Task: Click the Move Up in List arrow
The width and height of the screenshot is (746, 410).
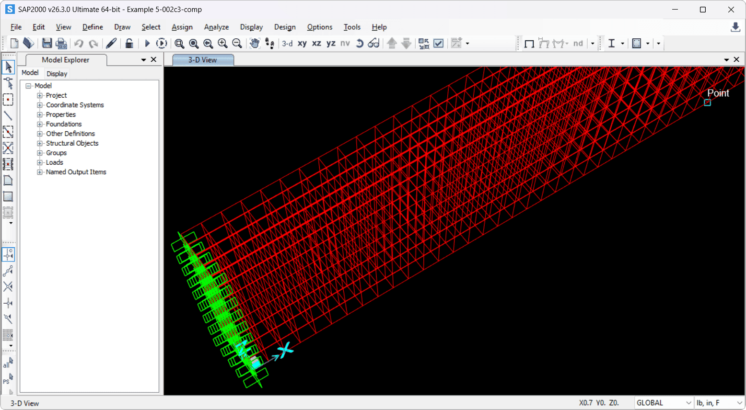Action: 392,44
